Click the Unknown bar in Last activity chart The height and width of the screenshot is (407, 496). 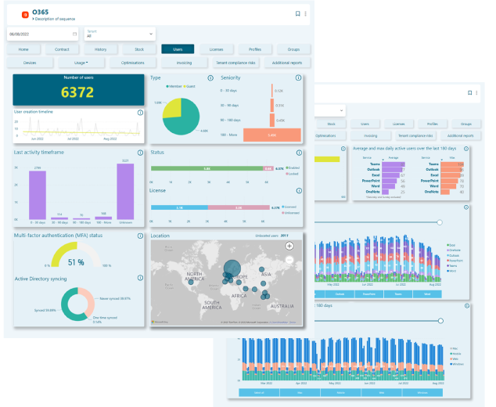125,192
